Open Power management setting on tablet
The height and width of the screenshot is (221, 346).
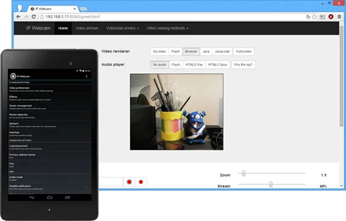50,107
